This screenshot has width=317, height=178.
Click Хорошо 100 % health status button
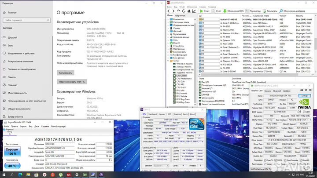pos(12,152)
